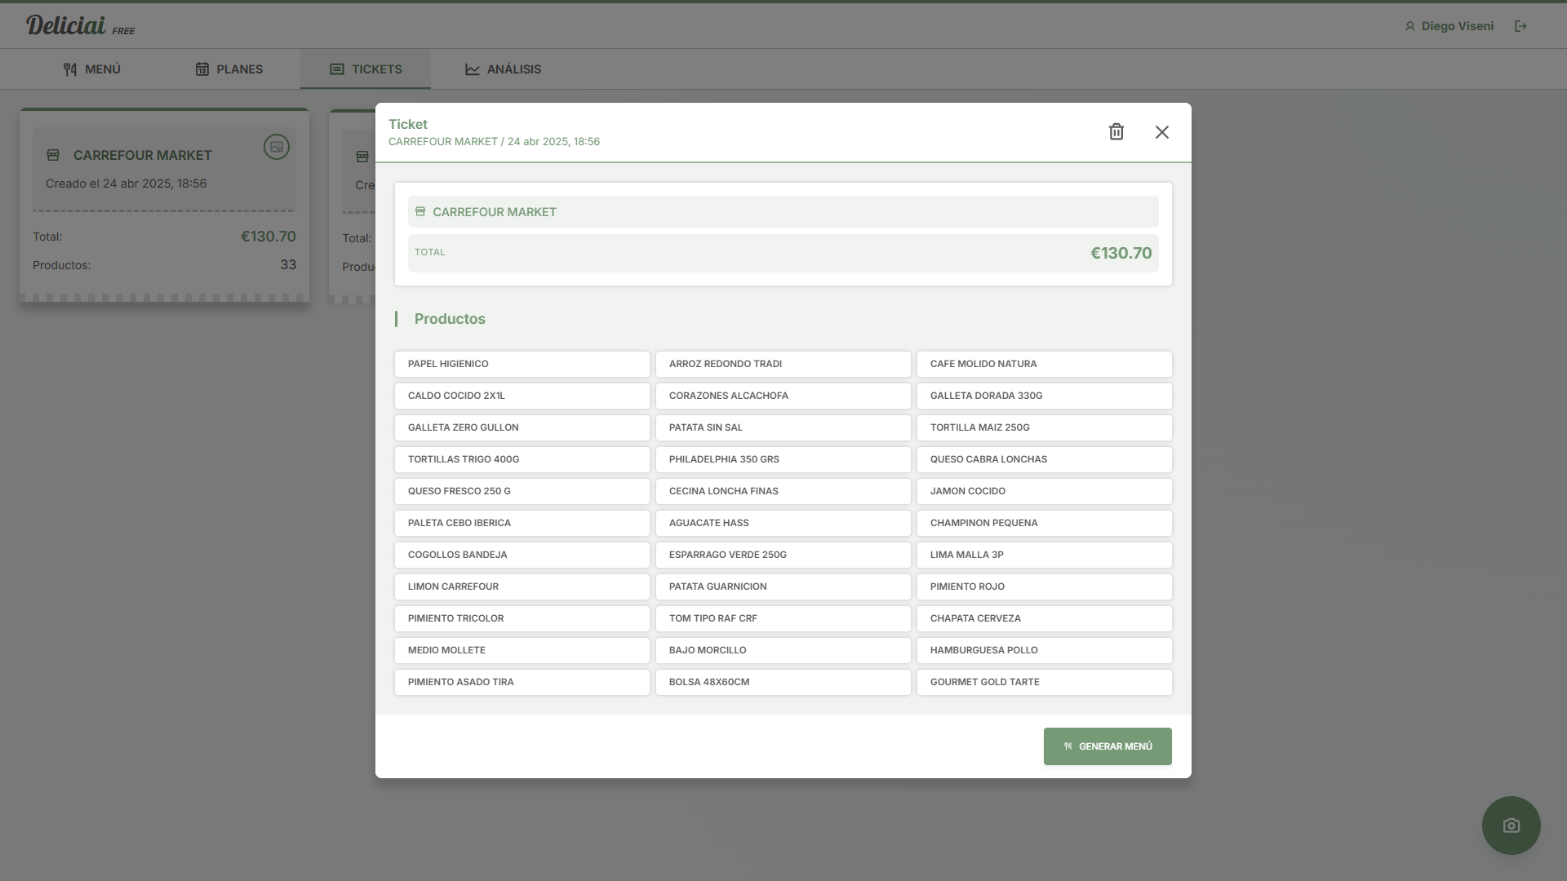Screen dimensions: 1567x881
Task: Open the Menú tab
Action: click(x=91, y=69)
